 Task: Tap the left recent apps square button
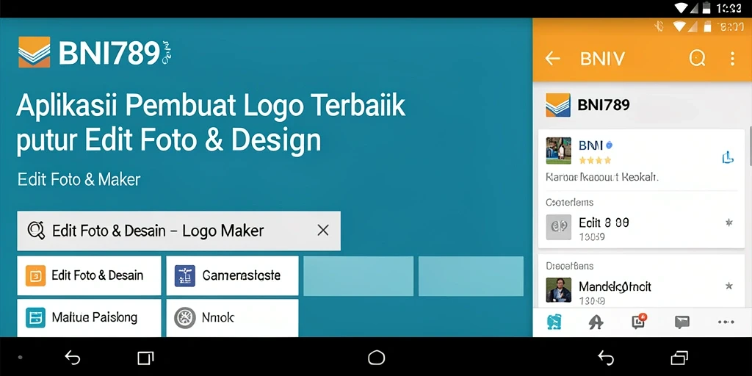coord(145,358)
